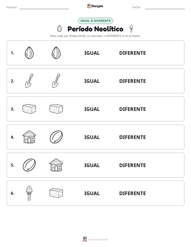Viewport: 191px width, 247px height.
Task: Click the spear icon beside the title
Action: click(131, 29)
